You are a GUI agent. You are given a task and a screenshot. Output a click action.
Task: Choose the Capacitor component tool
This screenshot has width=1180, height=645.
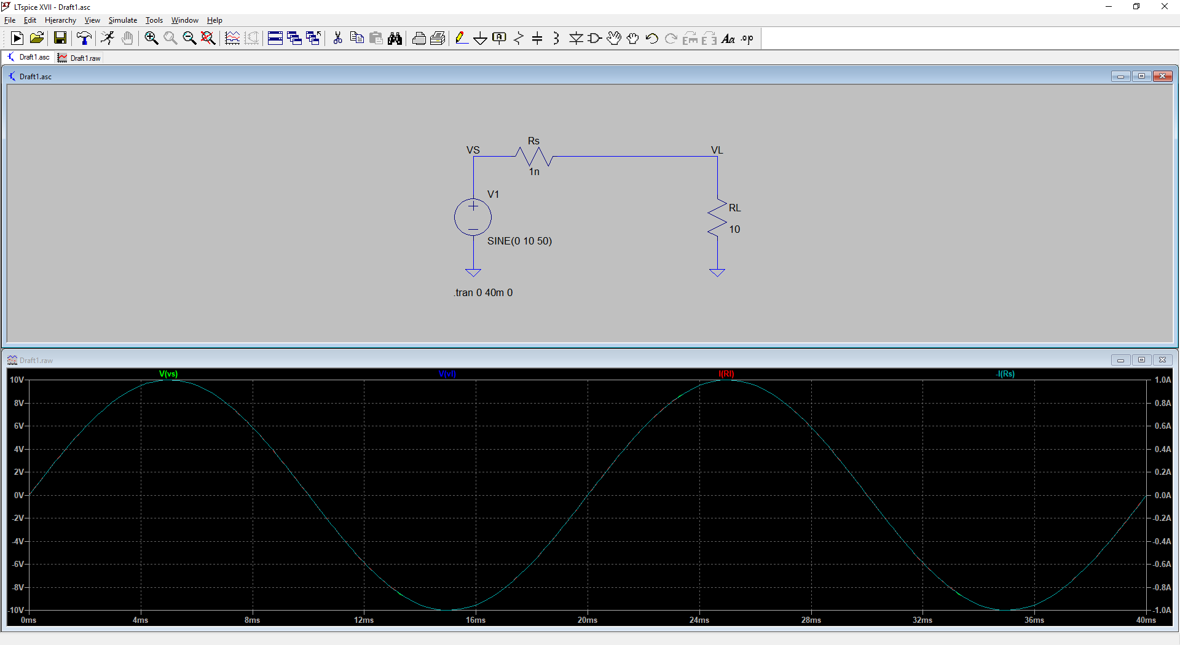[537, 39]
